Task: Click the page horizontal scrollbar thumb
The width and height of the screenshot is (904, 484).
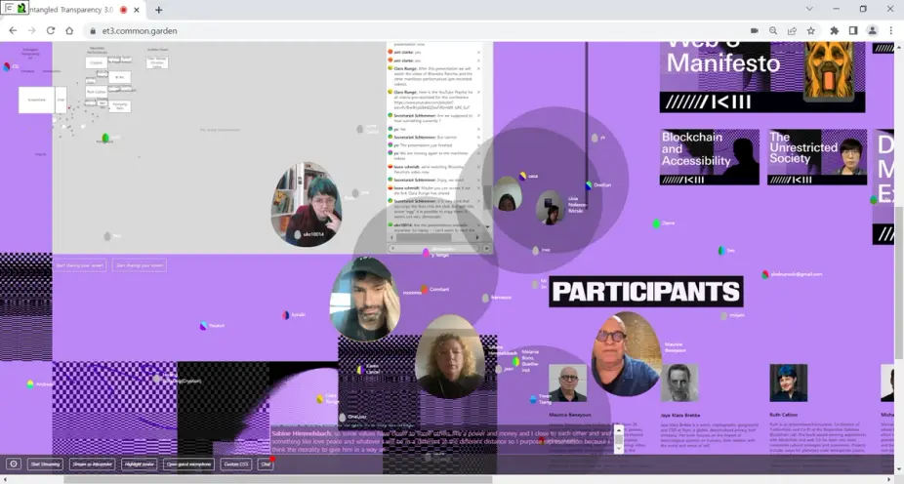Action: click(x=278, y=479)
